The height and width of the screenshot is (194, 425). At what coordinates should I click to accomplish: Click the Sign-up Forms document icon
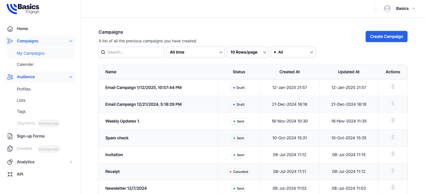(x=10, y=136)
